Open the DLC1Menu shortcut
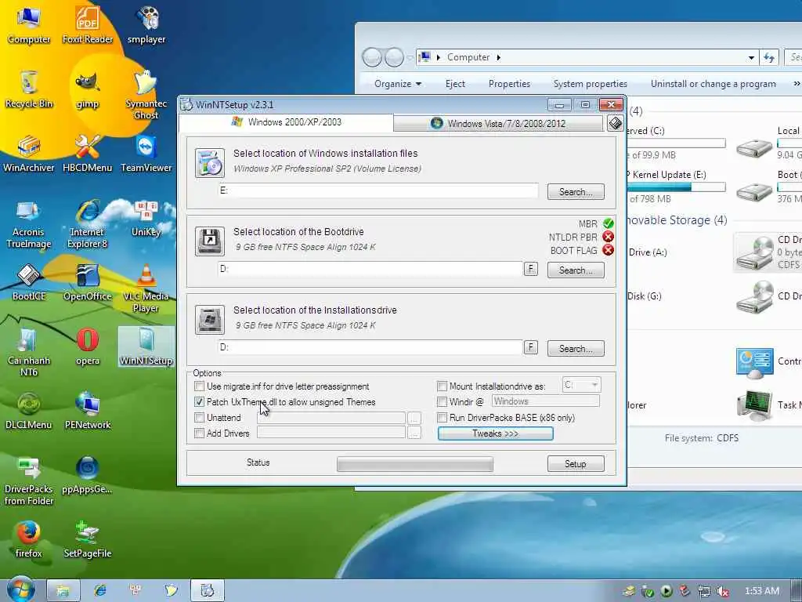The height and width of the screenshot is (602, 802). [29, 411]
